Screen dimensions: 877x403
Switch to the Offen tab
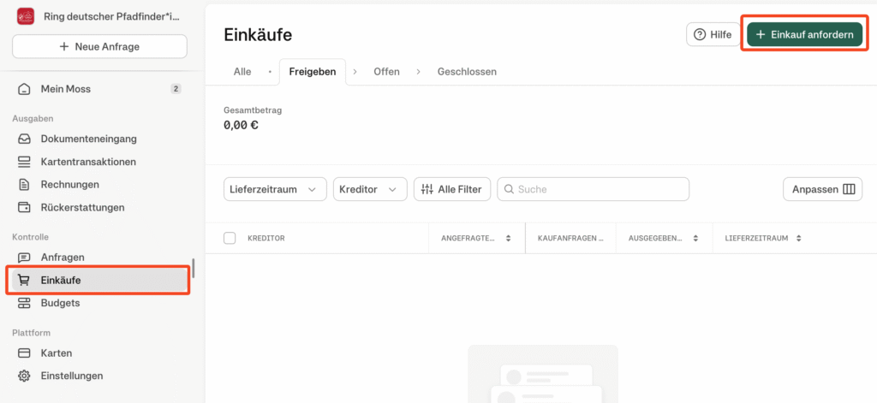pos(386,72)
